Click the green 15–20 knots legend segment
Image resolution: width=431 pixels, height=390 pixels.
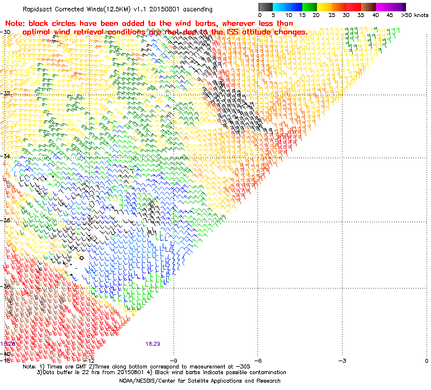pos(310,7)
